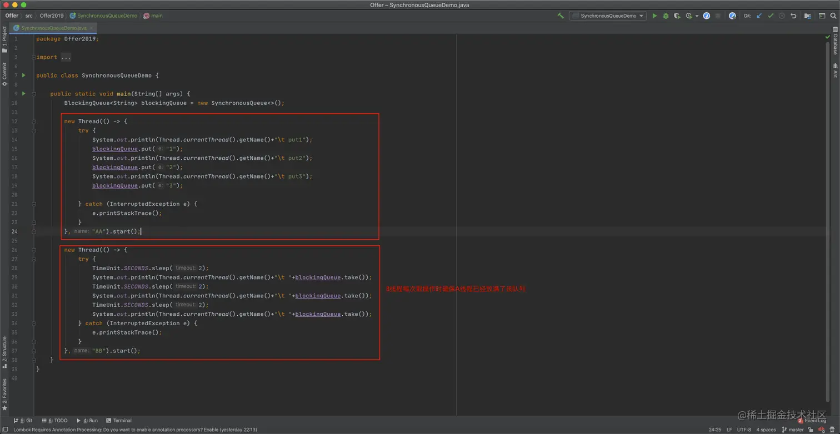The image size is (840, 434).
Task: Open the Git tool window tab
Action: (x=23, y=421)
